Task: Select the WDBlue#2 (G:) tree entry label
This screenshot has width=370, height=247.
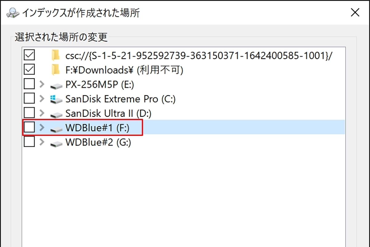Action: point(98,143)
